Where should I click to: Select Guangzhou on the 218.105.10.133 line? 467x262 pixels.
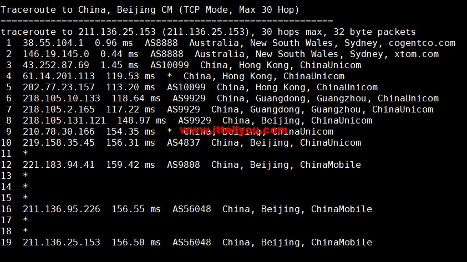tap(342, 99)
